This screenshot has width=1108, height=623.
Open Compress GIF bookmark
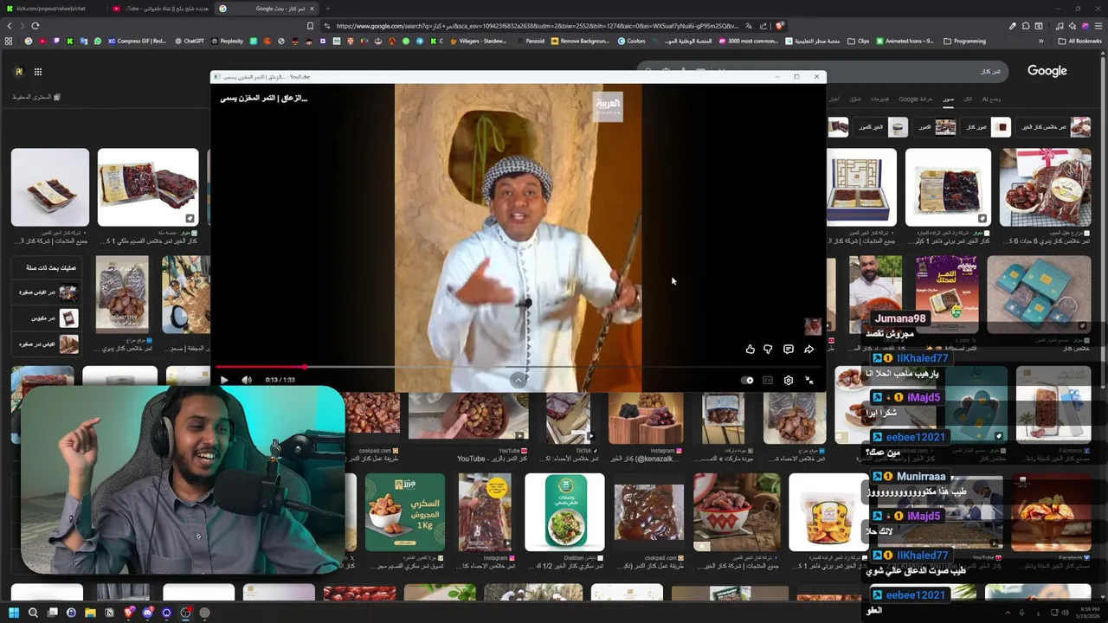pos(137,41)
